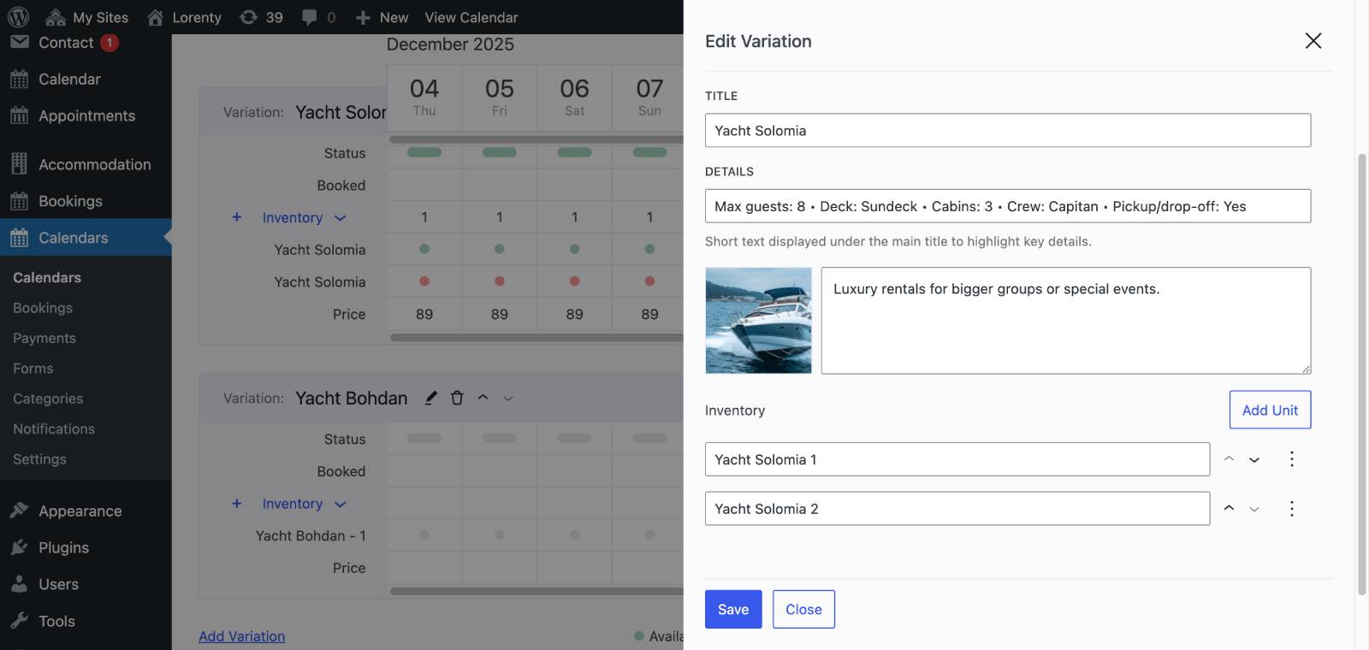Open the comments bubble in admin bar
This screenshot has width=1369, height=650.
[310, 17]
